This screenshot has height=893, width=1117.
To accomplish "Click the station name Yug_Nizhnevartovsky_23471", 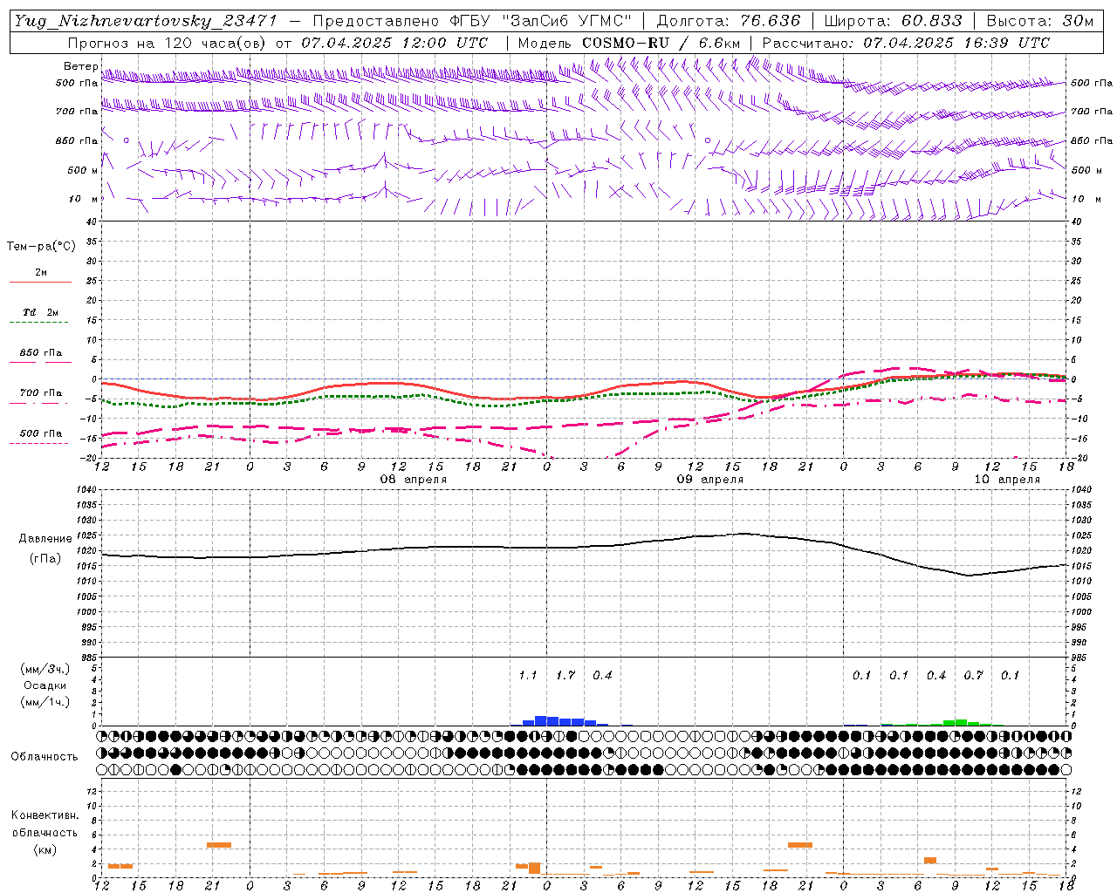I will point(145,21).
